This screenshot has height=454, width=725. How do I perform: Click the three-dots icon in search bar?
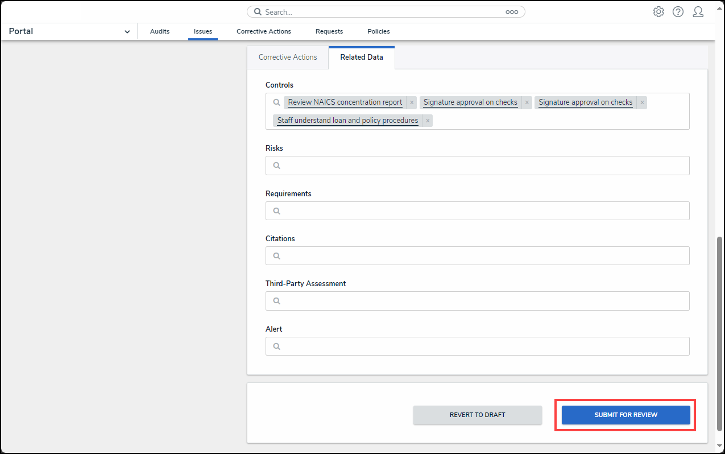click(512, 12)
